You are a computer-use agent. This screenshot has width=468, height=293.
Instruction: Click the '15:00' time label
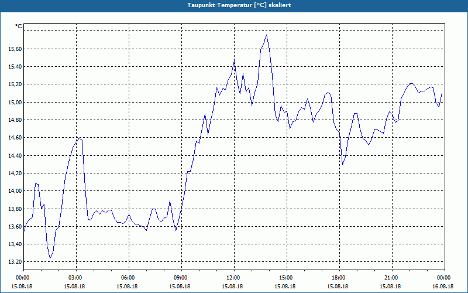click(287, 278)
